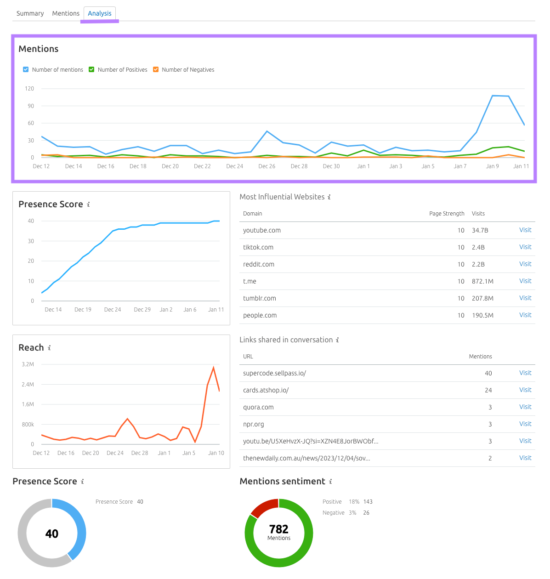Viewport: 550px width, 579px height.
Task: Click Mentions column header in links table
Action: point(480,357)
